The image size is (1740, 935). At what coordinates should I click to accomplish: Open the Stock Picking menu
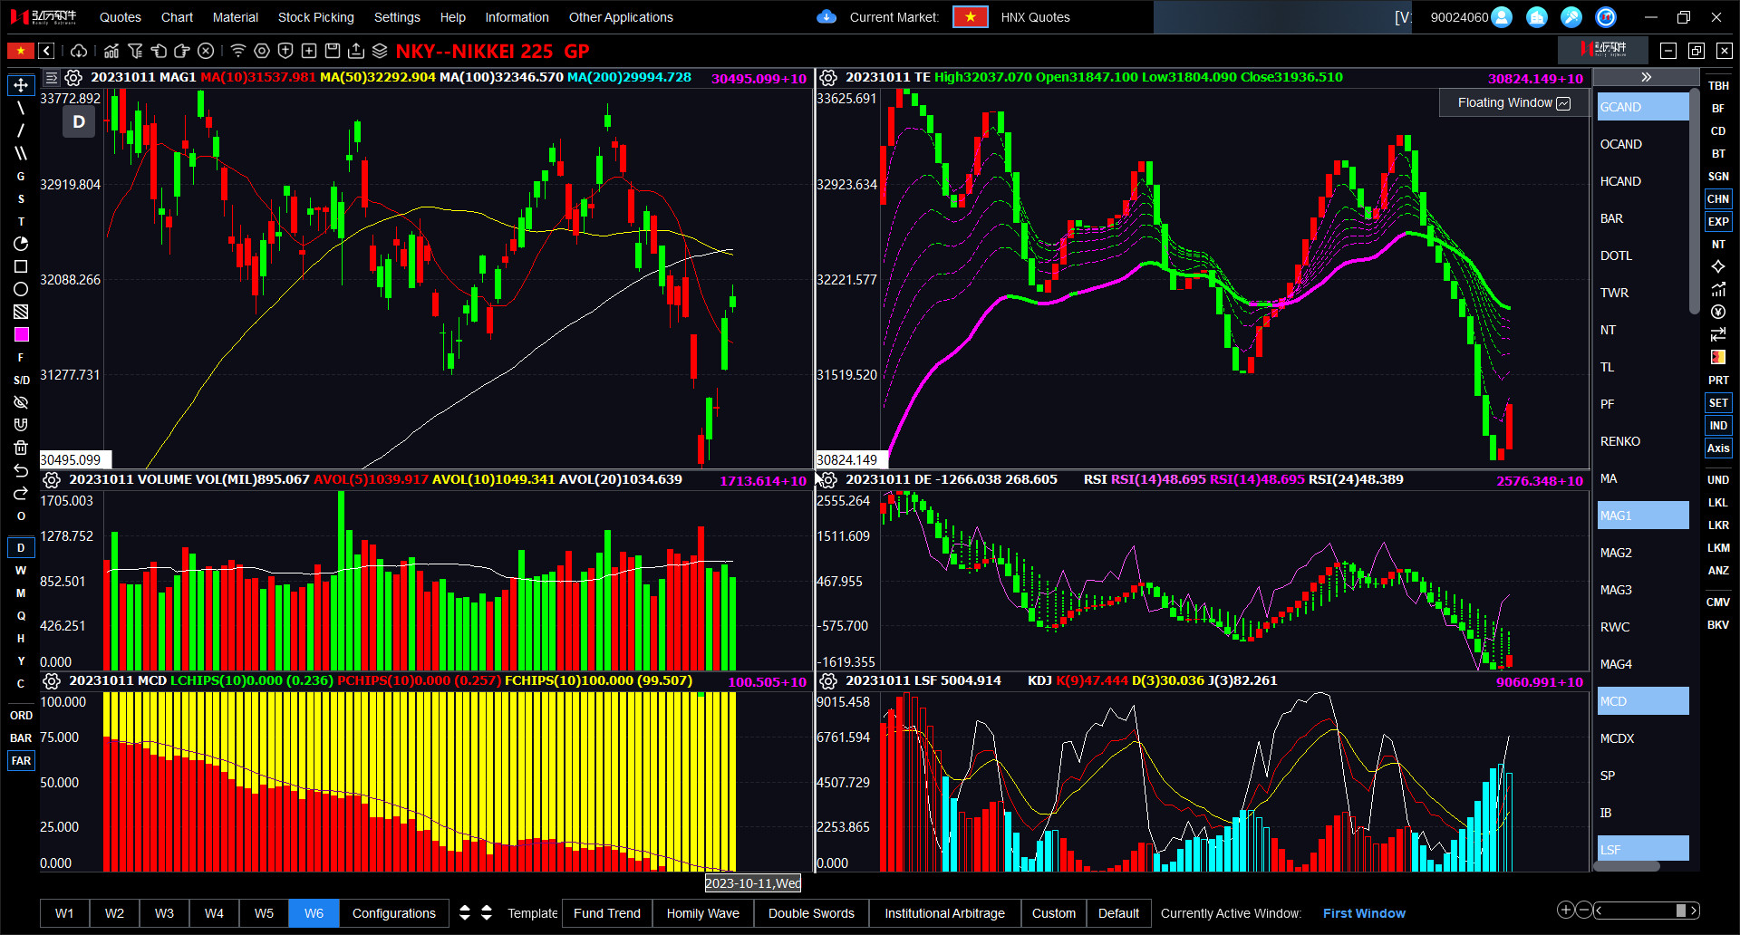[315, 17]
